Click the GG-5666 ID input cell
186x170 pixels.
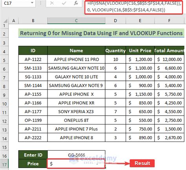(76, 155)
